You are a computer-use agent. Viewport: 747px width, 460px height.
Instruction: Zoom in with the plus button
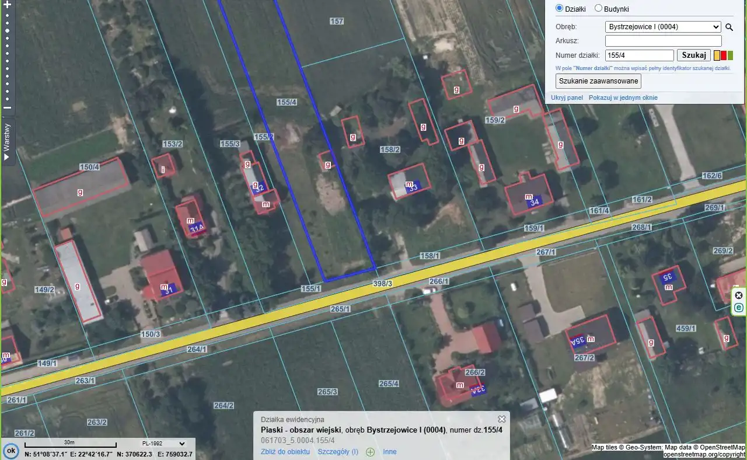point(8,5)
